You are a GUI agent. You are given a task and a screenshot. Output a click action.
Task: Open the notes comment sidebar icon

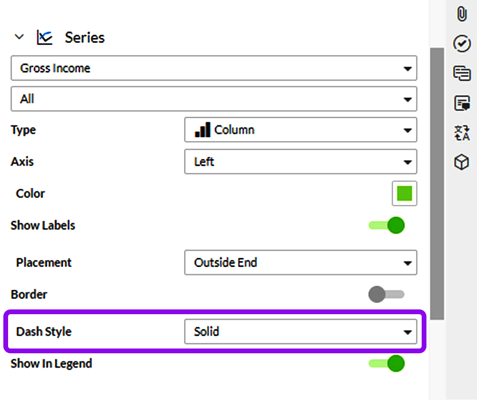pos(461,103)
